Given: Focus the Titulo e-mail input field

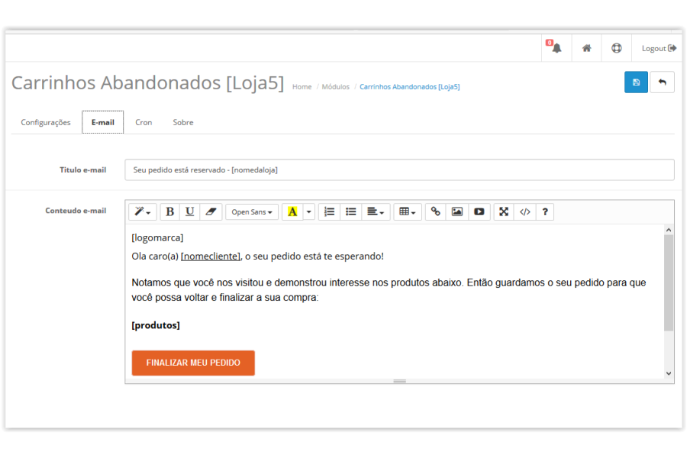Looking at the screenshot, I should (x=399, y=169).
